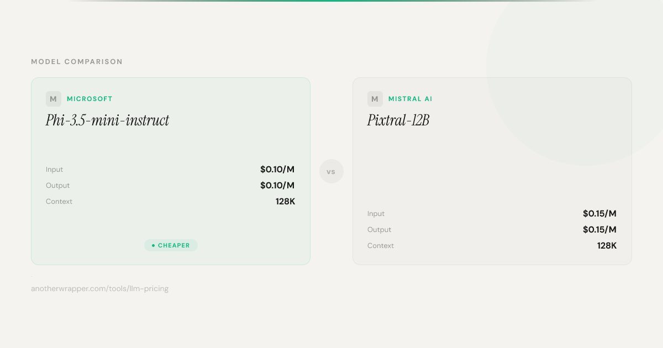Viewport: 663px width, 348px height.
Task: Click the Pixtral-12B context value 128K
Action: click(607, 246)
